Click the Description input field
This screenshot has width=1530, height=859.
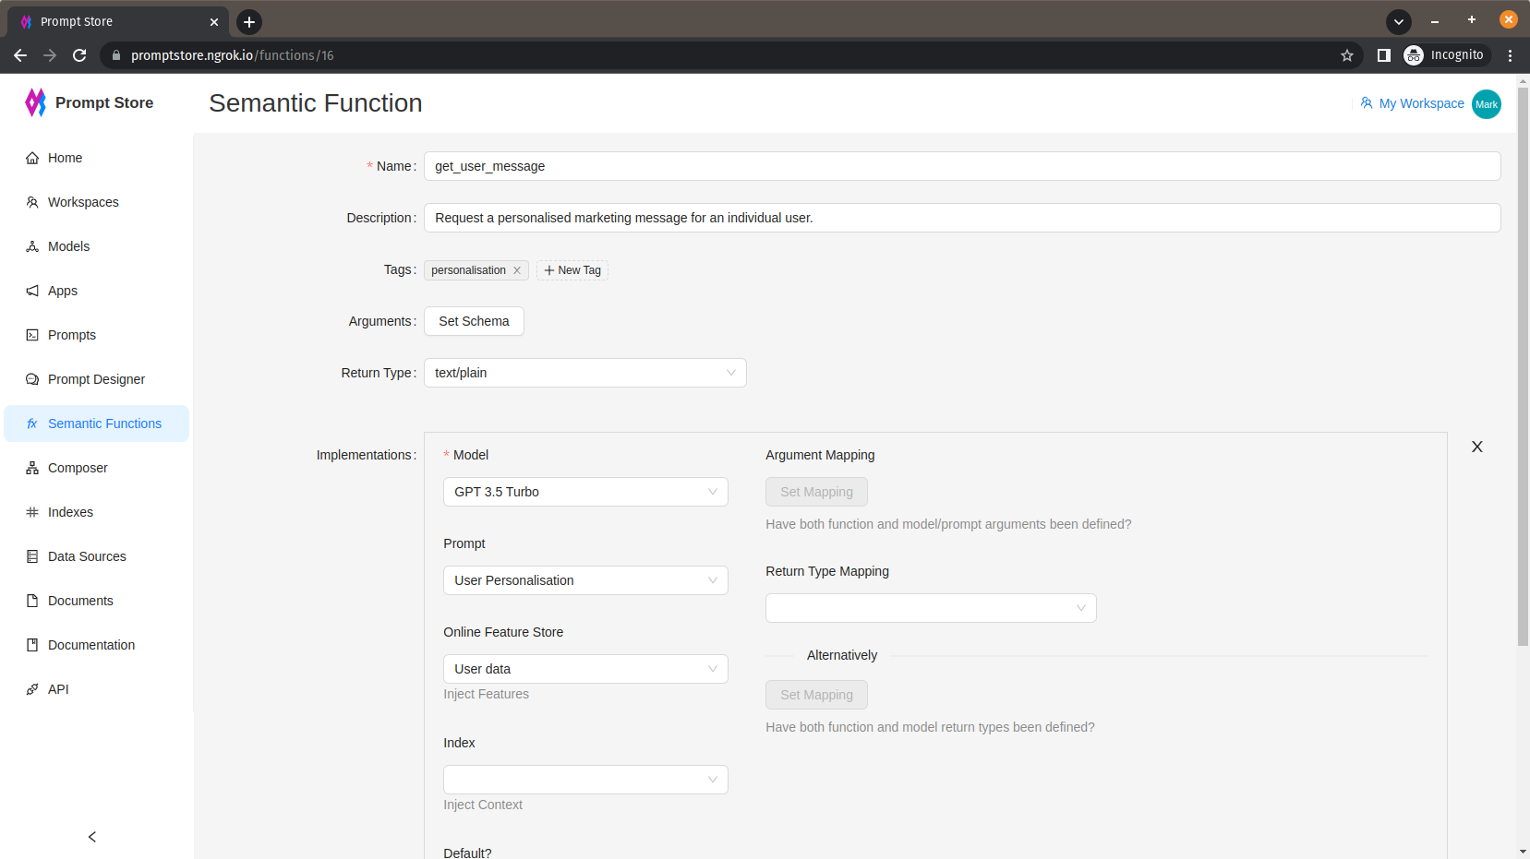[962, 218]
